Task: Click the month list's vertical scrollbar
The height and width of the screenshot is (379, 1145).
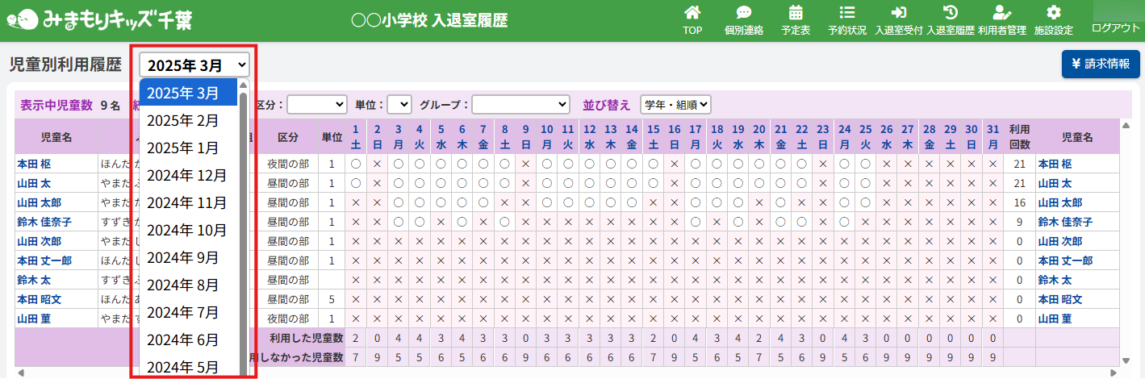Action: 244,226
